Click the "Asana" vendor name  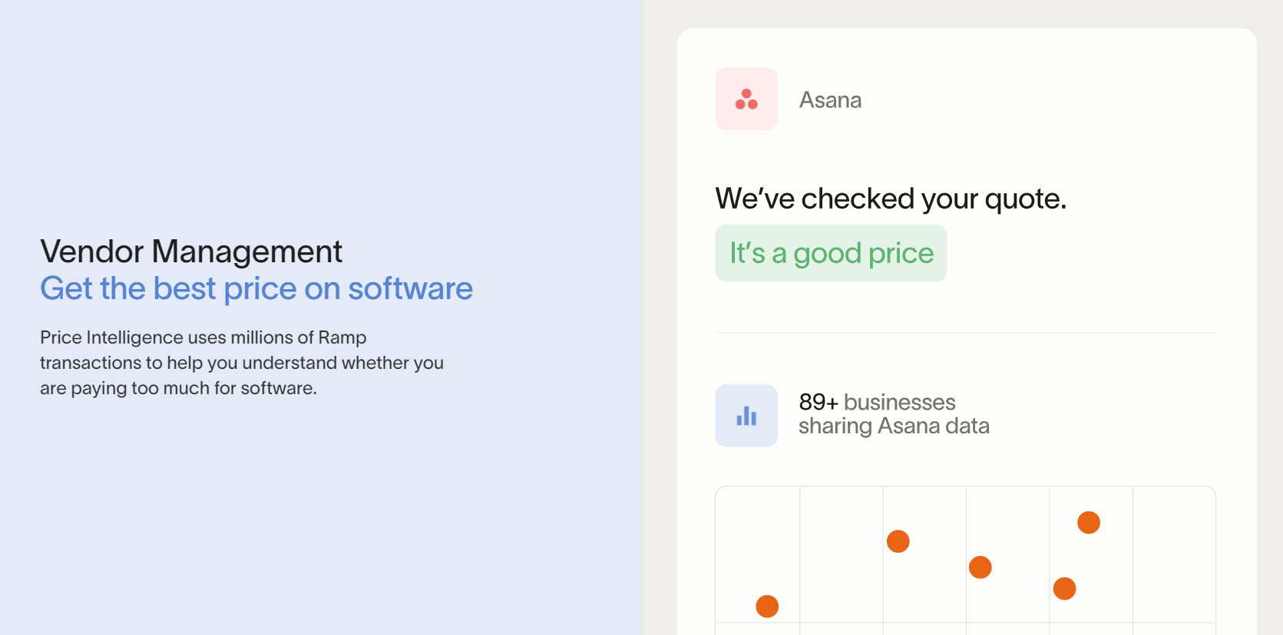click(830, 100)
